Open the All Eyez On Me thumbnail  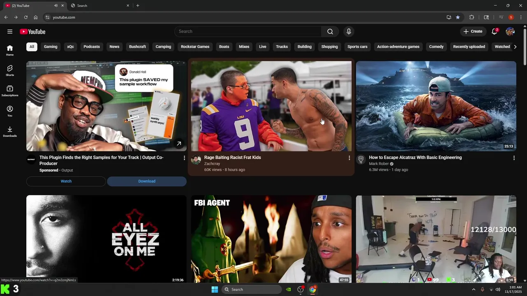[x=107, y=239]
